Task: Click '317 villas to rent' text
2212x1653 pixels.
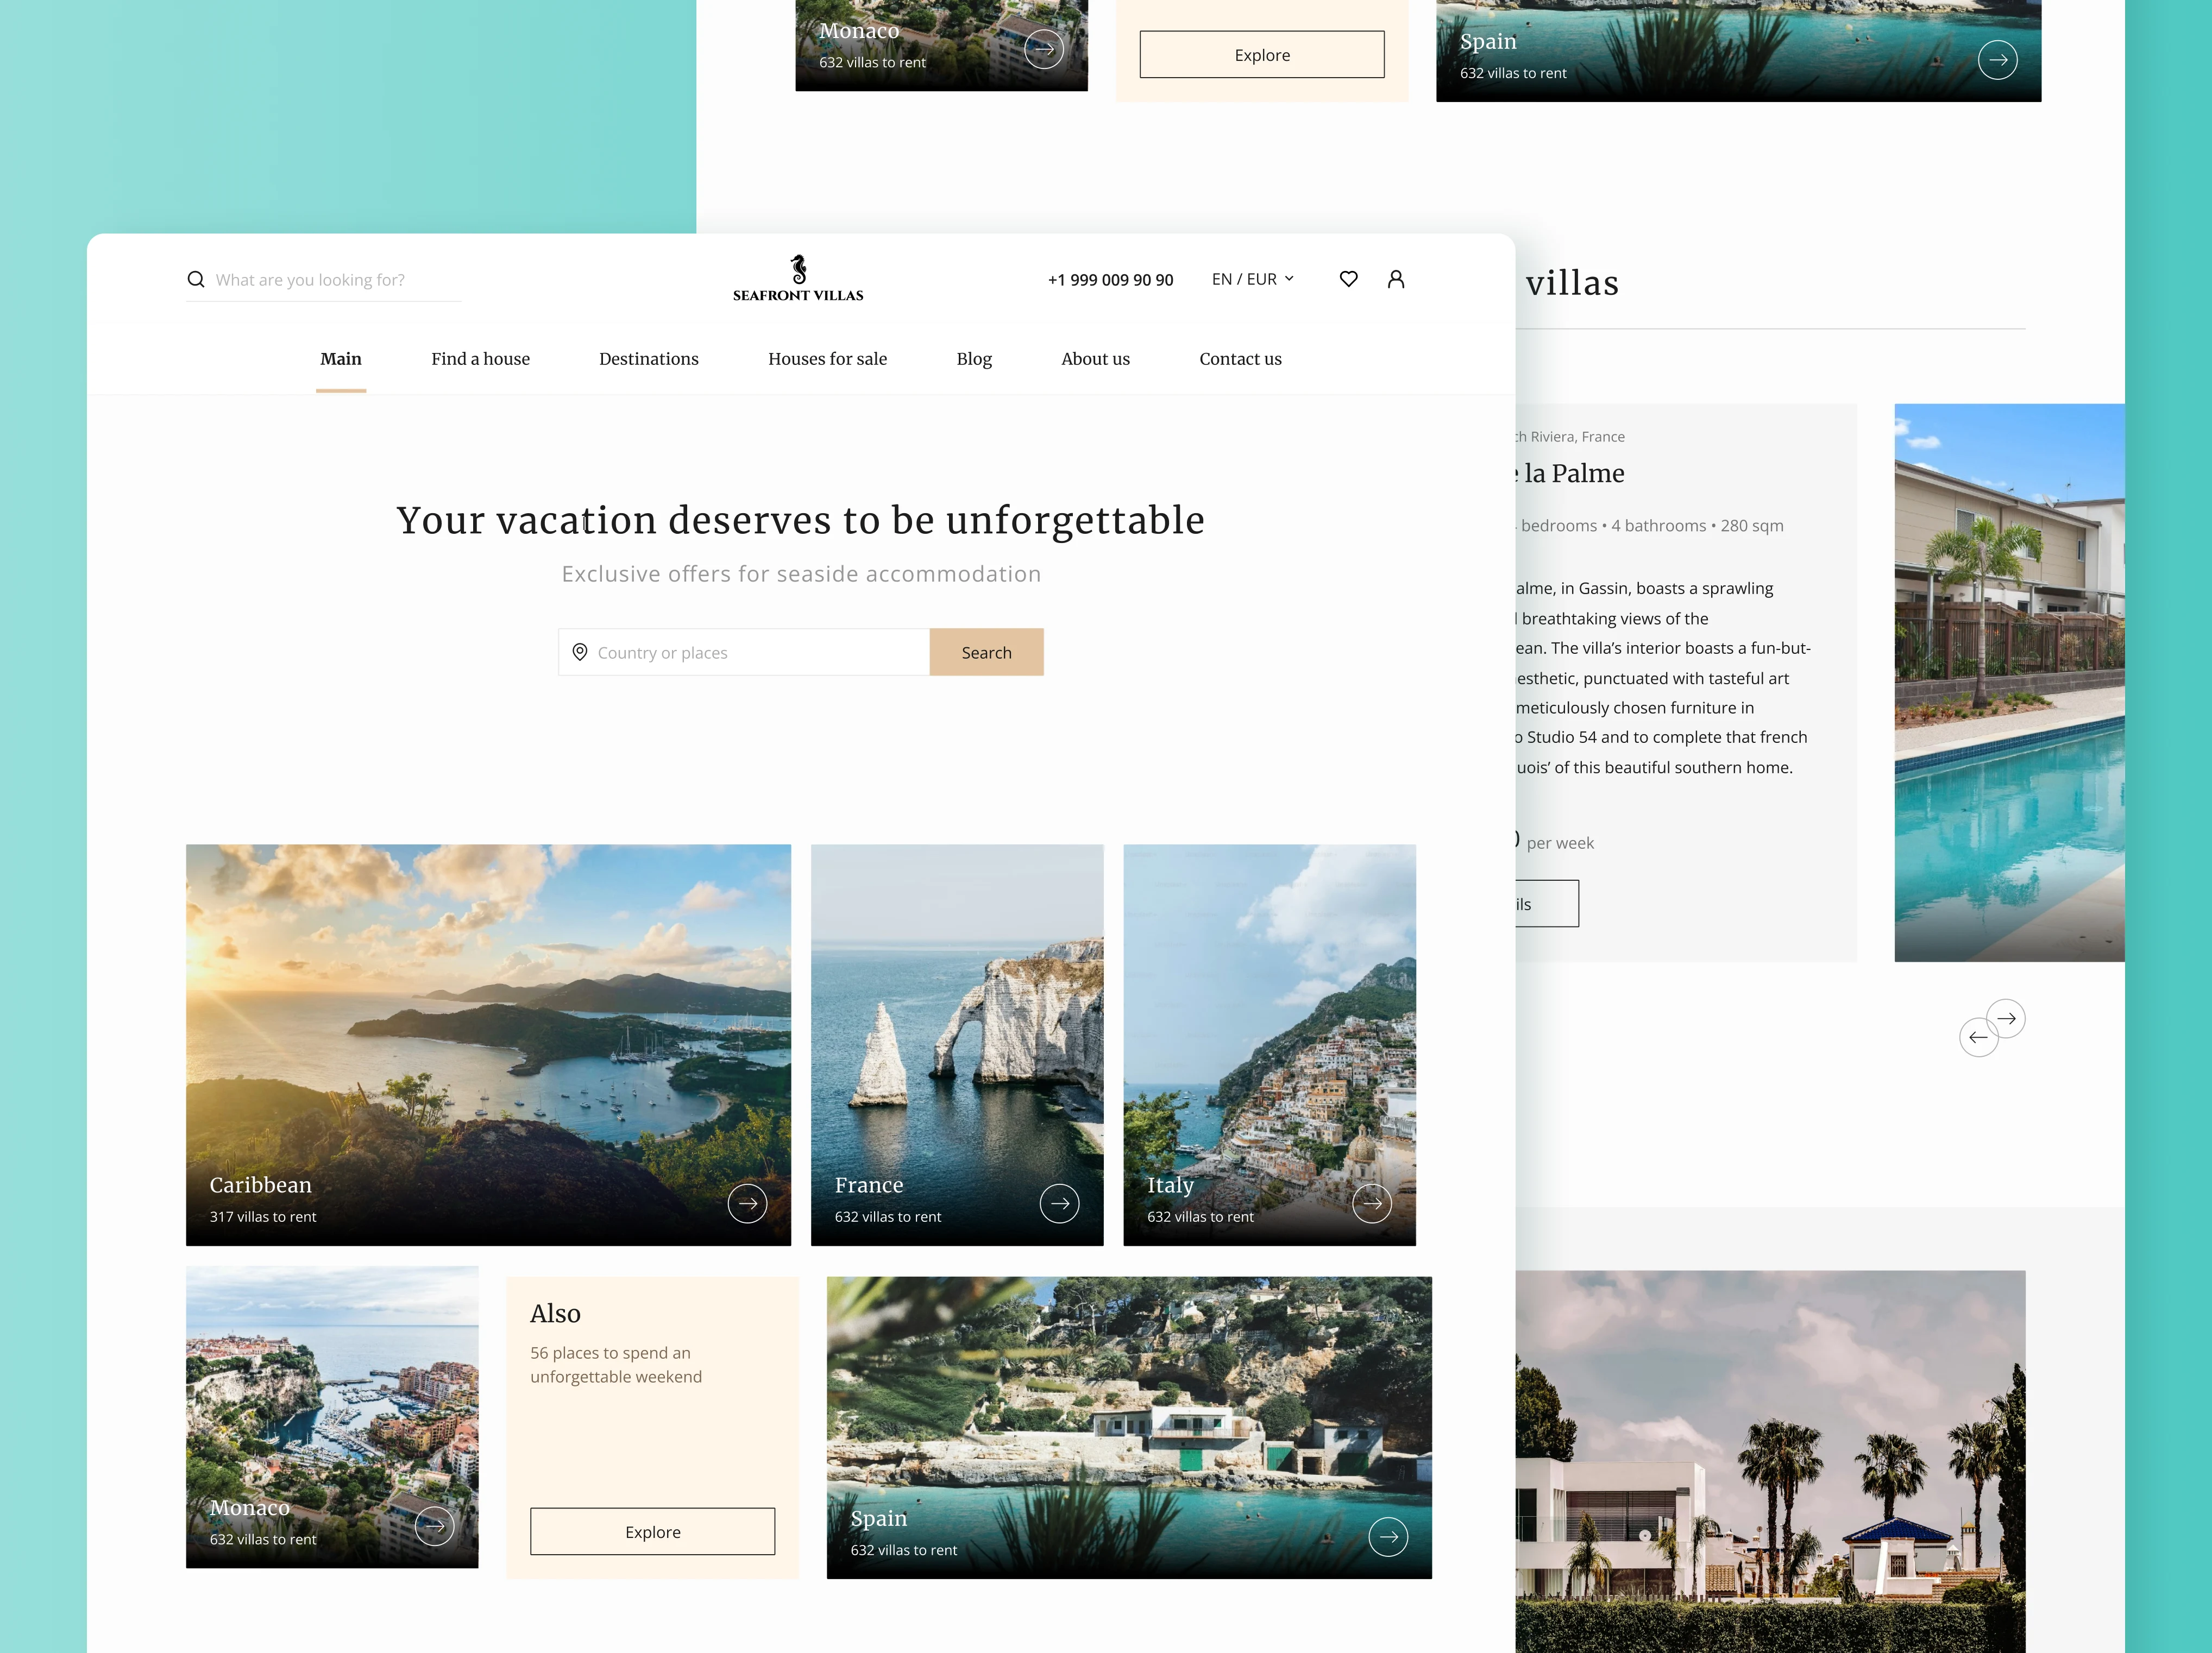Action: pos(263,1217)
